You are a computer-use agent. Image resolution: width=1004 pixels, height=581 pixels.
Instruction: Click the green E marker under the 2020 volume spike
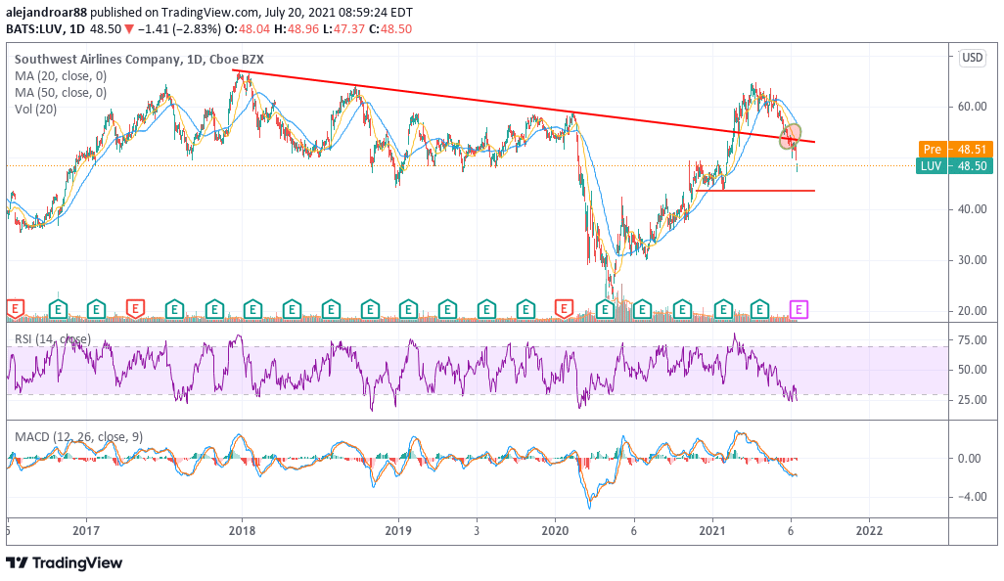(605, 310)
